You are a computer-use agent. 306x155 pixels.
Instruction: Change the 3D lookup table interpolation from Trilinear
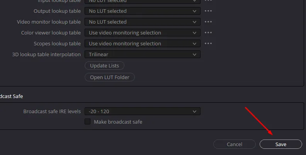click(142, 54)
